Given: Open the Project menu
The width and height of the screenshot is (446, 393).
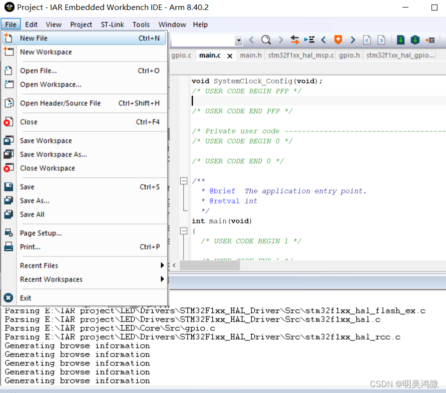Looking at the screenshot, I should 81,24.
